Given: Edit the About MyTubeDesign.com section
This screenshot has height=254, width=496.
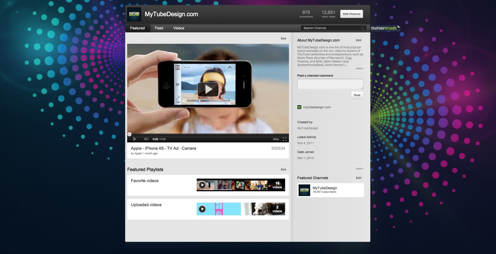Looking at the screenshot, I should (x=358, y=40).
